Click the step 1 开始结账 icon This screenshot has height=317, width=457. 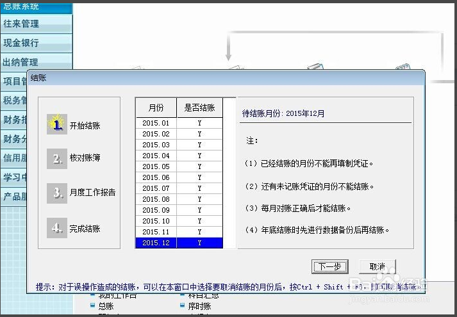57,124
